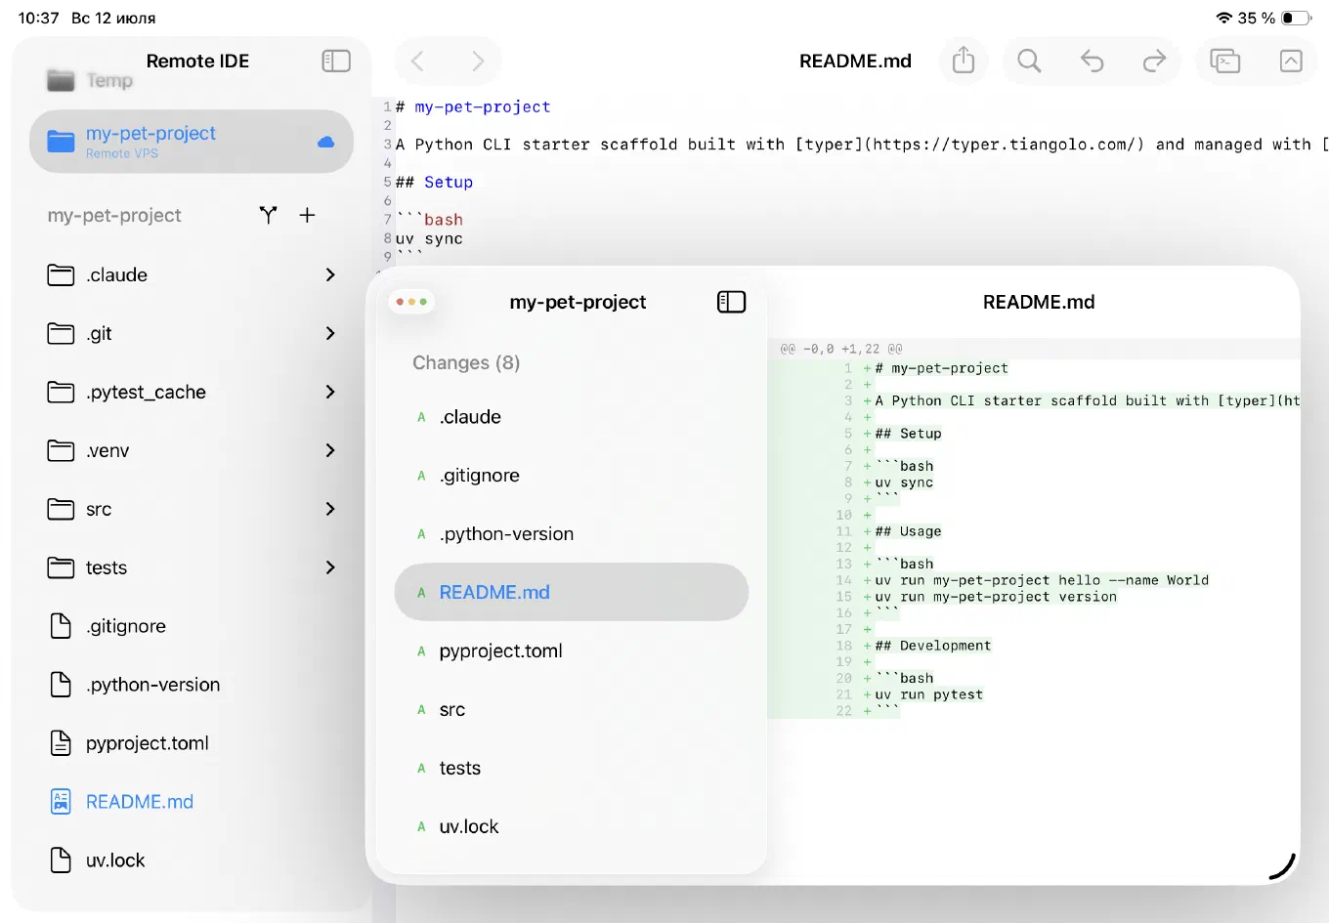Viewport: 1329px width, 923px height.
Task: Select the .claude change entry
Action: 572,417
